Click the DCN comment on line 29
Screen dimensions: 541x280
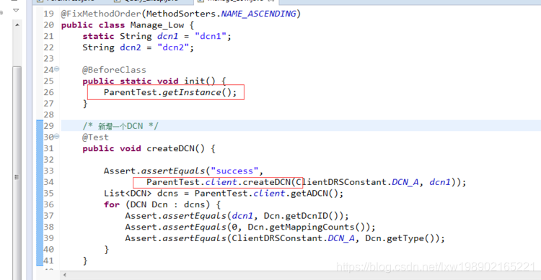(x=120, y=126)
